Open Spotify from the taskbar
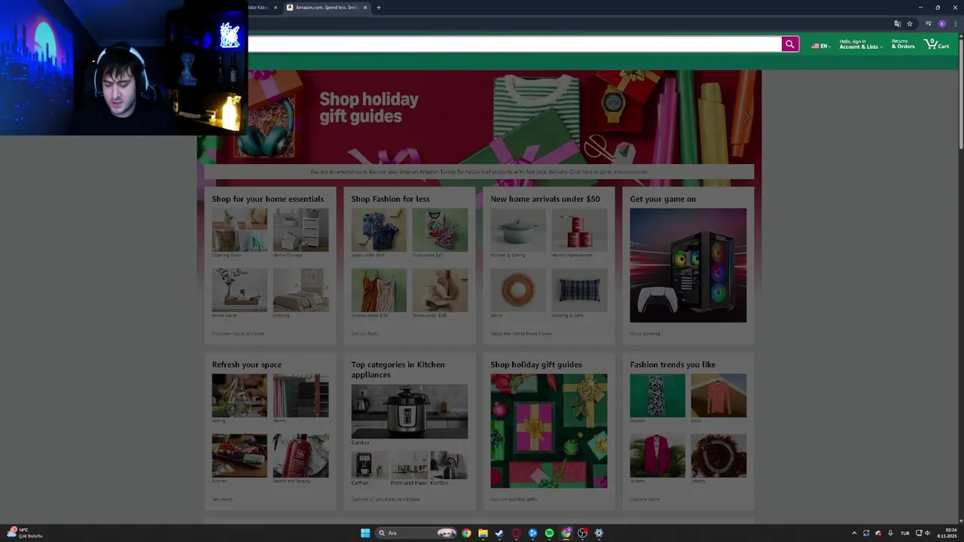This screenshot has width=964, height=542. point(549,533)
